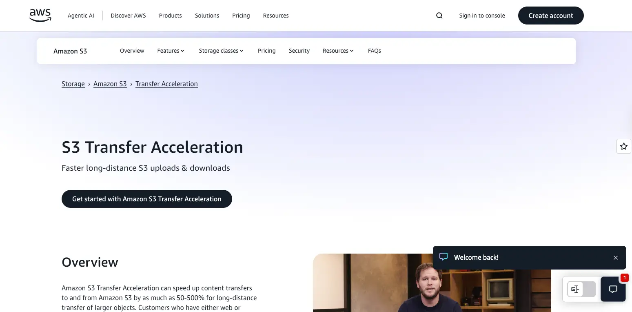632x312 pixels.
Task: Click the Overview section heading
Action: [x=90, y=262]
